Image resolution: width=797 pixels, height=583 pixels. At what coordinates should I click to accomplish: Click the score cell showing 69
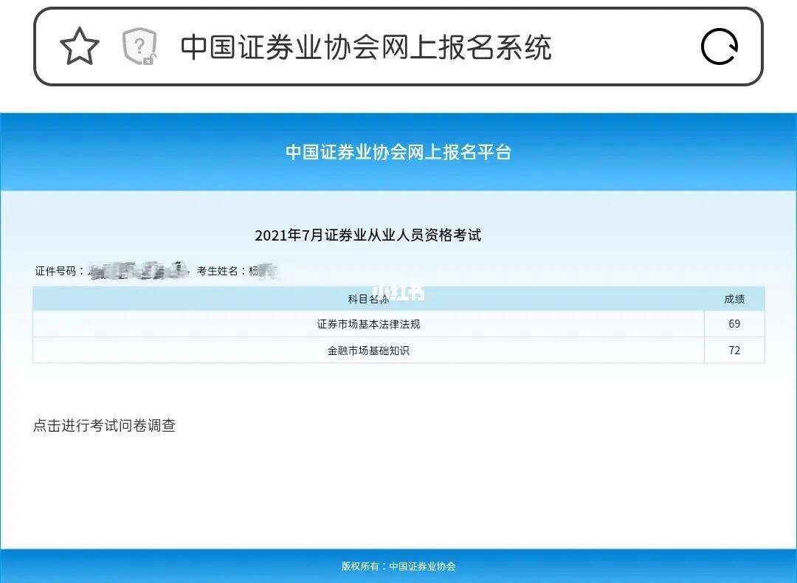click(x=734, y=324)
